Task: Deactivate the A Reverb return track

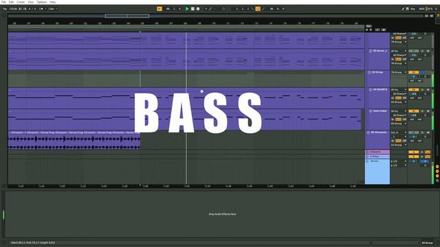Action: tap(413, 152)
